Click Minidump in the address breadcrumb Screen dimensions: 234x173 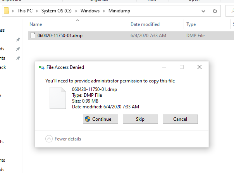tap(119, 11)
